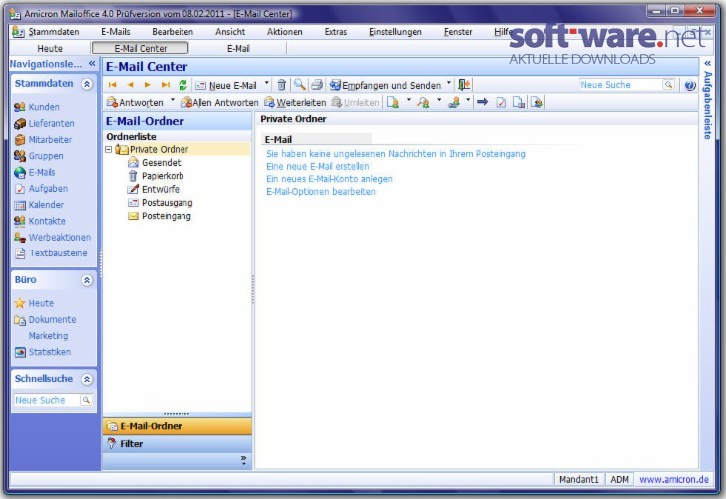Click the search button in Neue Suche top field
Screen dimensions: 726x499
pos(668,84)
